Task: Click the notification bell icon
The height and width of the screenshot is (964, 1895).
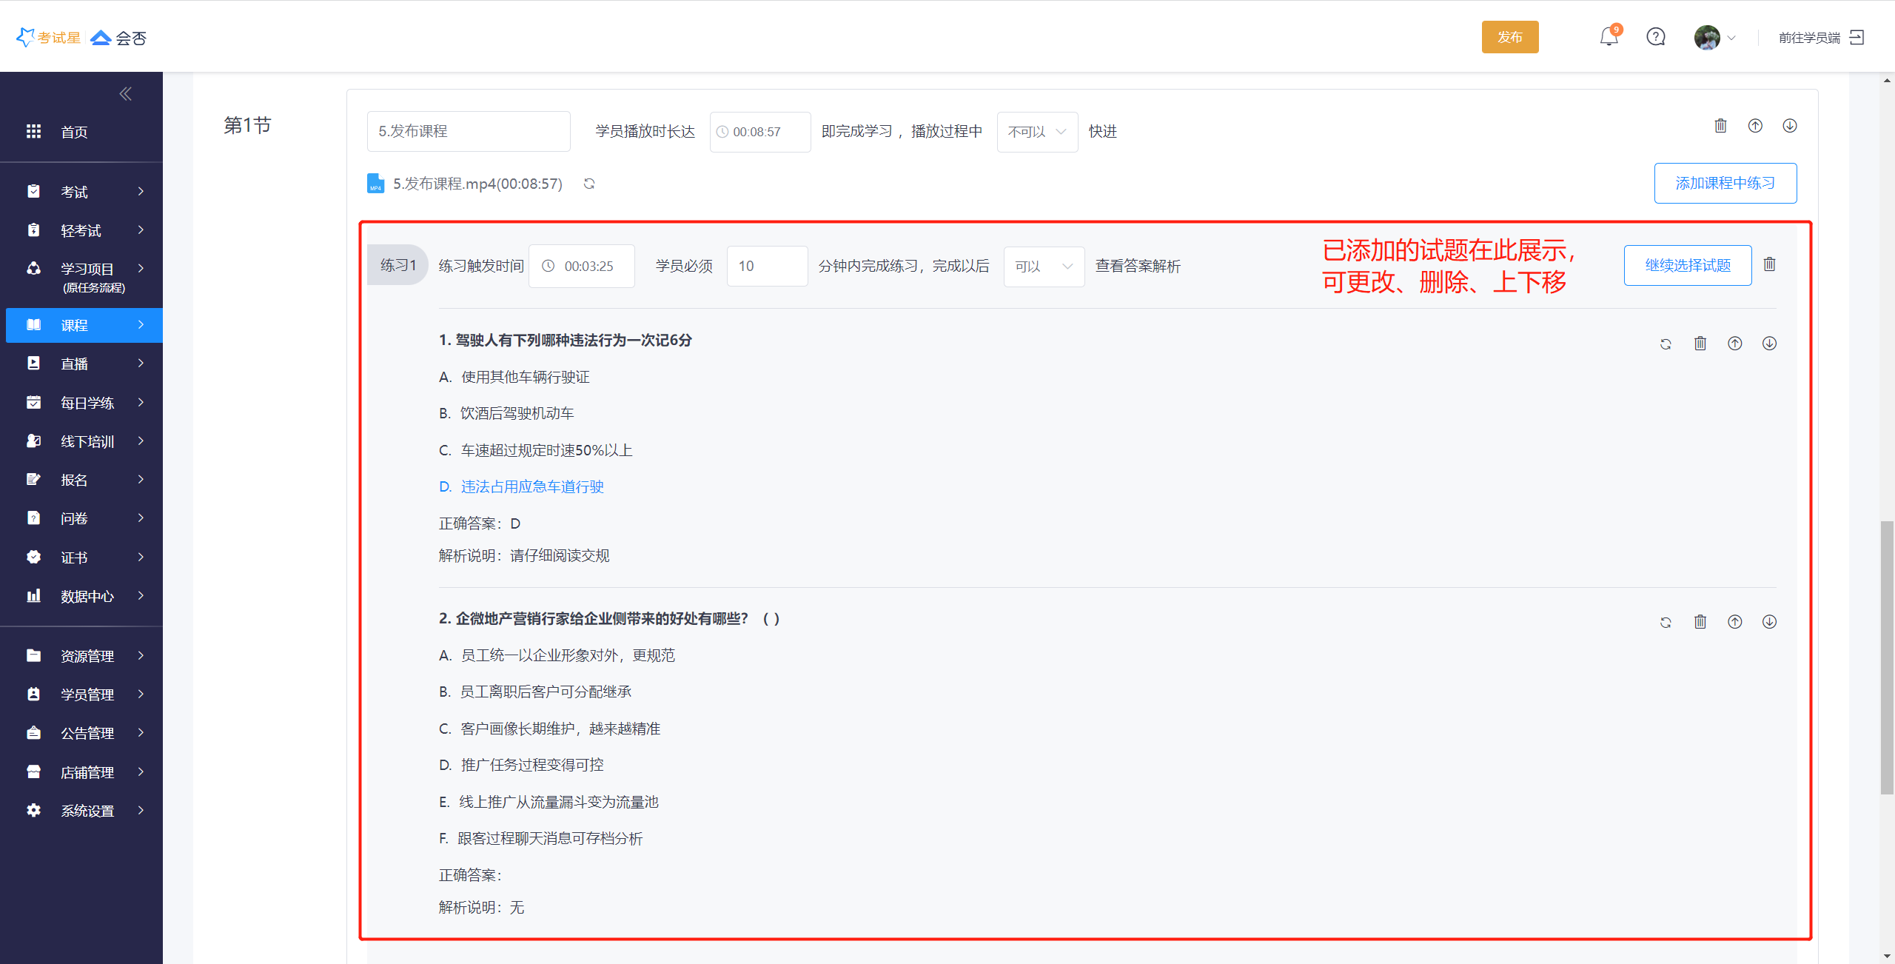Action: click(x=1609, y=36)
